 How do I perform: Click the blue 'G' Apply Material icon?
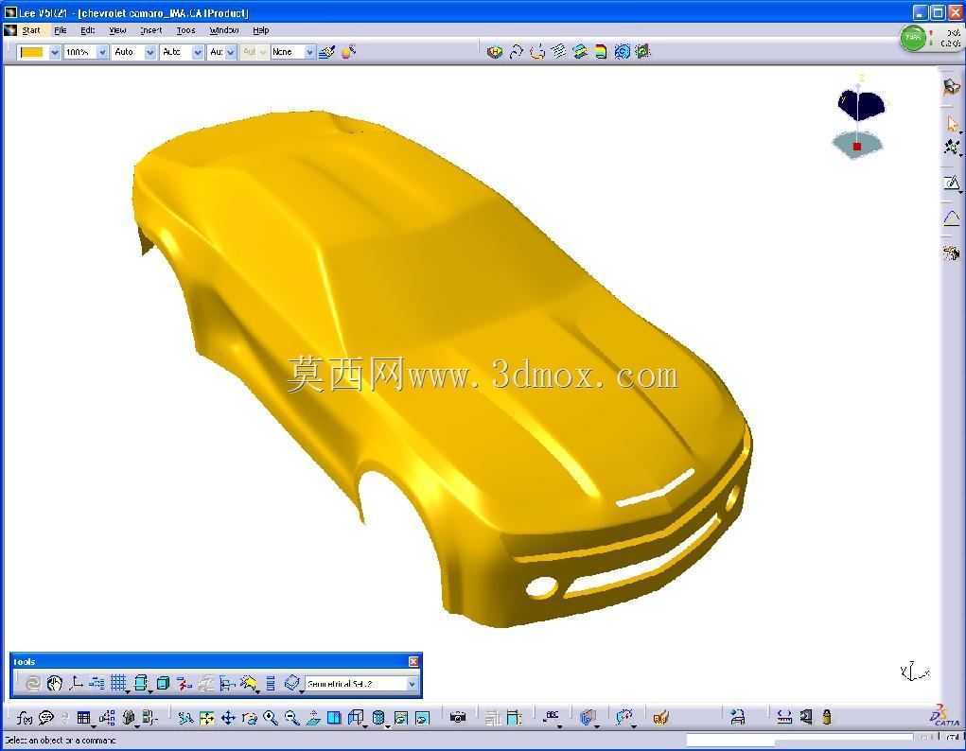click(x=588, y=718)
